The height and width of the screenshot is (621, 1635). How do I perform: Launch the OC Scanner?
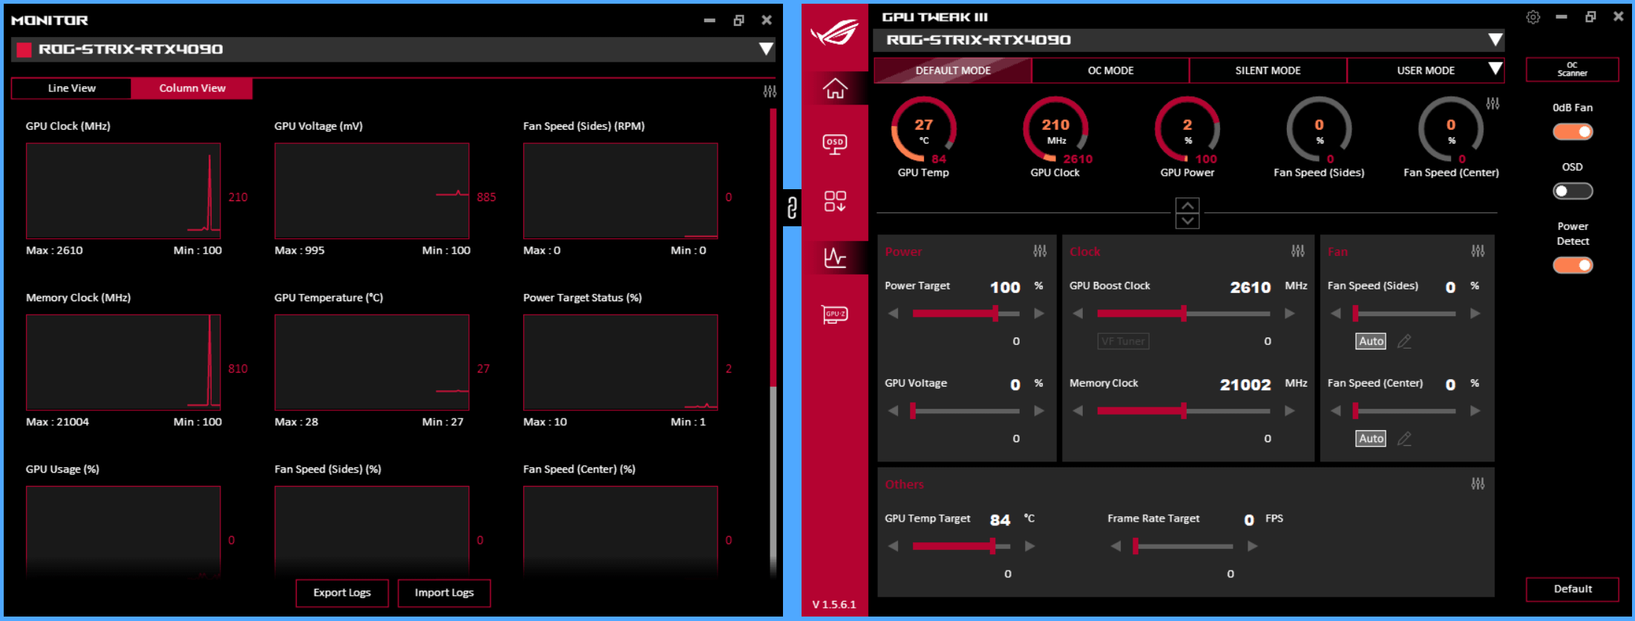click(1572, 69)
